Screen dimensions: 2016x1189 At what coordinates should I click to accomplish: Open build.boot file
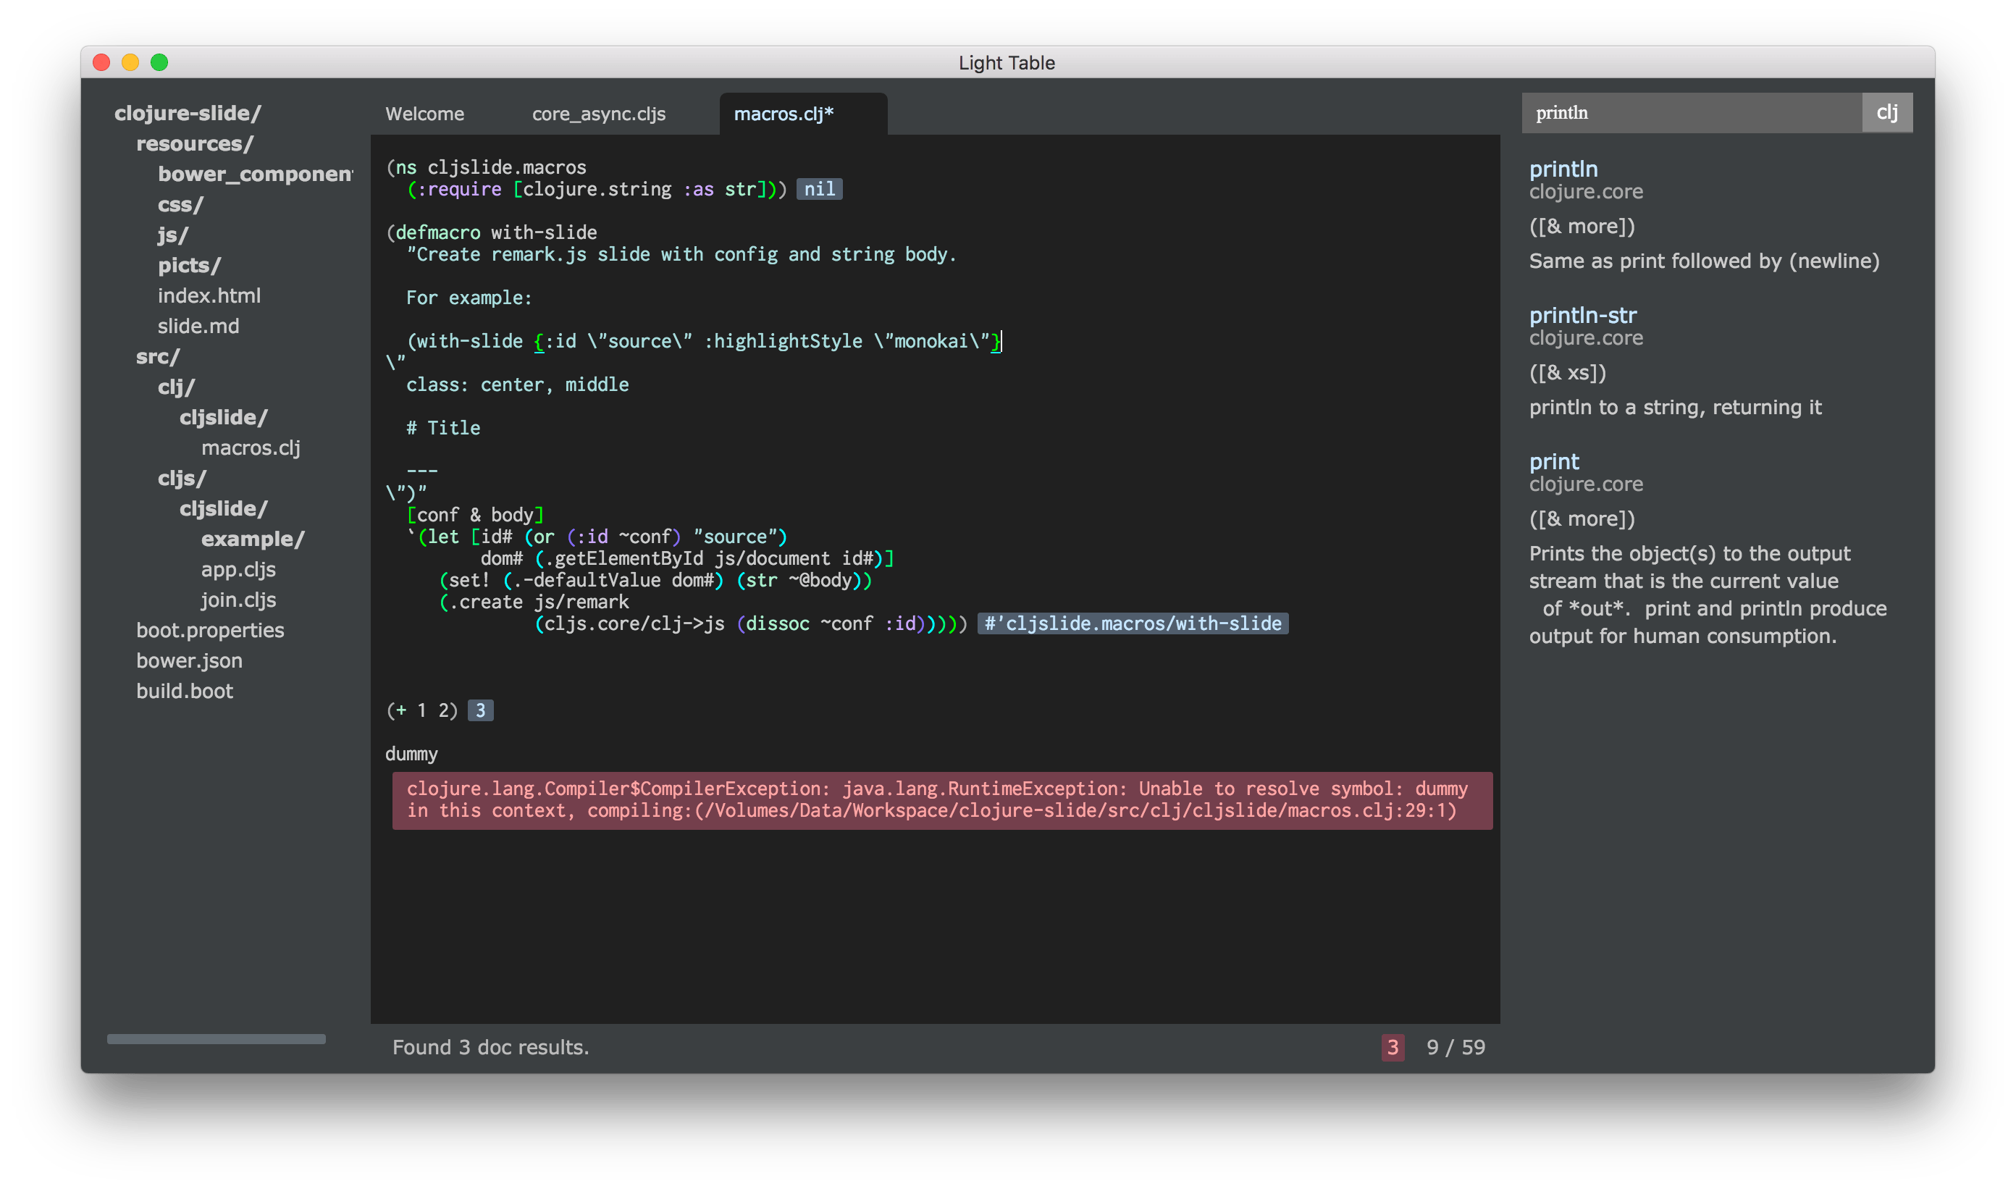click(x=184, y=692)
